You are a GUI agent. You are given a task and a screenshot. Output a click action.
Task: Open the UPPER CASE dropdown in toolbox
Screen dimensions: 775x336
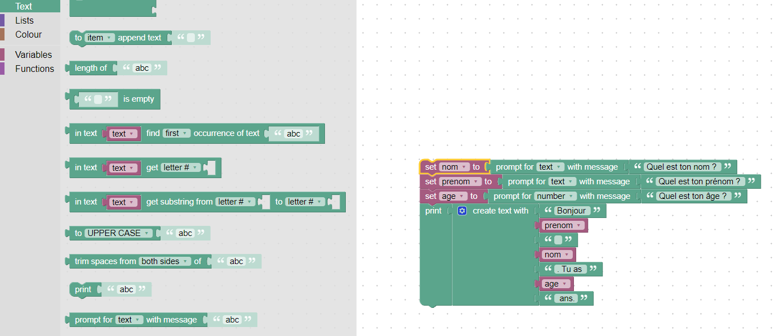[x=118, y=233]
